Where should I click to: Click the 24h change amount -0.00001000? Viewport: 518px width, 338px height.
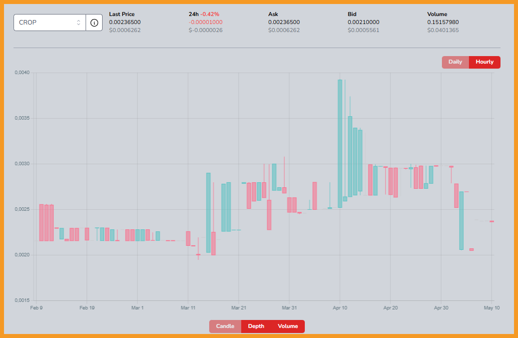pos(206,22)
